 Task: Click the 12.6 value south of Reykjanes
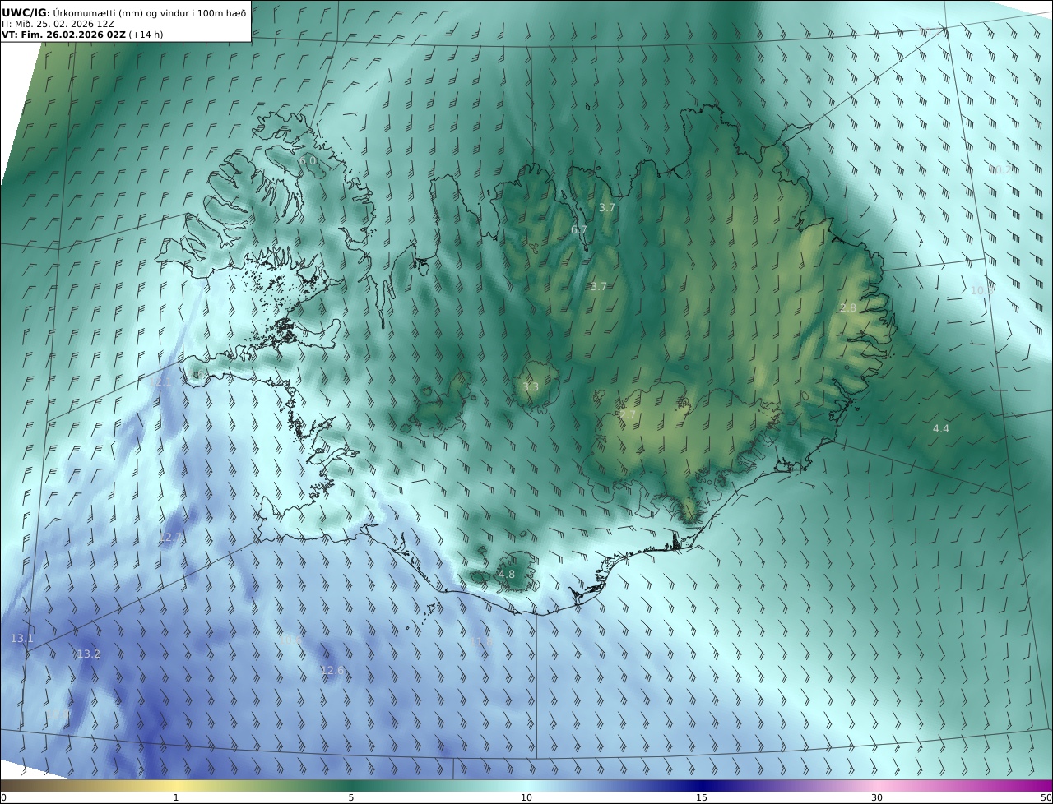[x=332, y=671]
